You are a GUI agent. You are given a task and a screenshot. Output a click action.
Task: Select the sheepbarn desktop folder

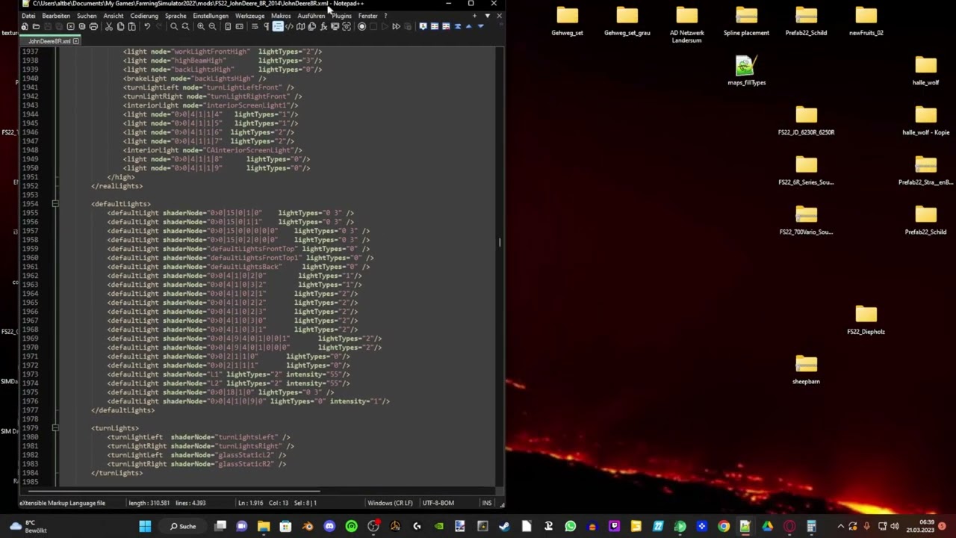[806, 371]
